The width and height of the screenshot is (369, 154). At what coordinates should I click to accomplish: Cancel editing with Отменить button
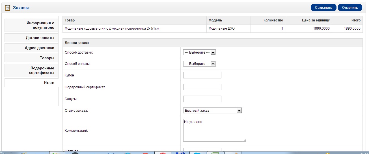tap(350, 8)
